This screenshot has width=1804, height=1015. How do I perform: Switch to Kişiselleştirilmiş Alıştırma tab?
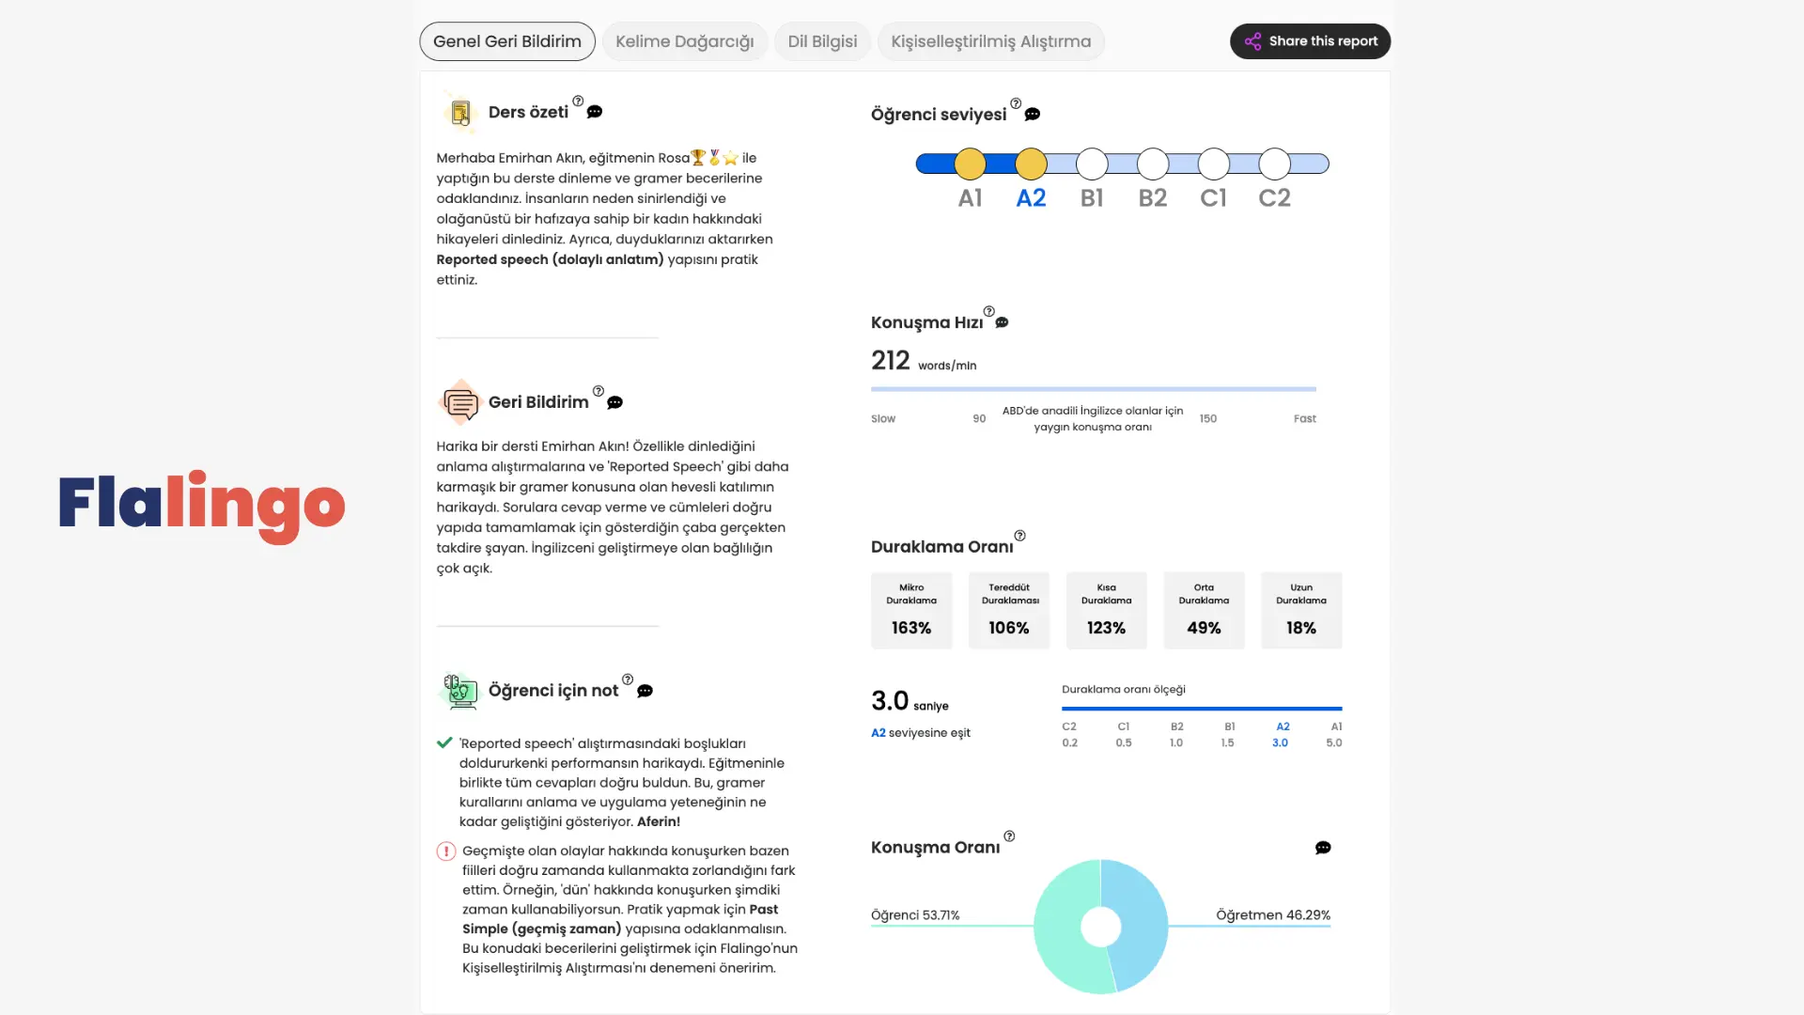(x=991, y=41)
